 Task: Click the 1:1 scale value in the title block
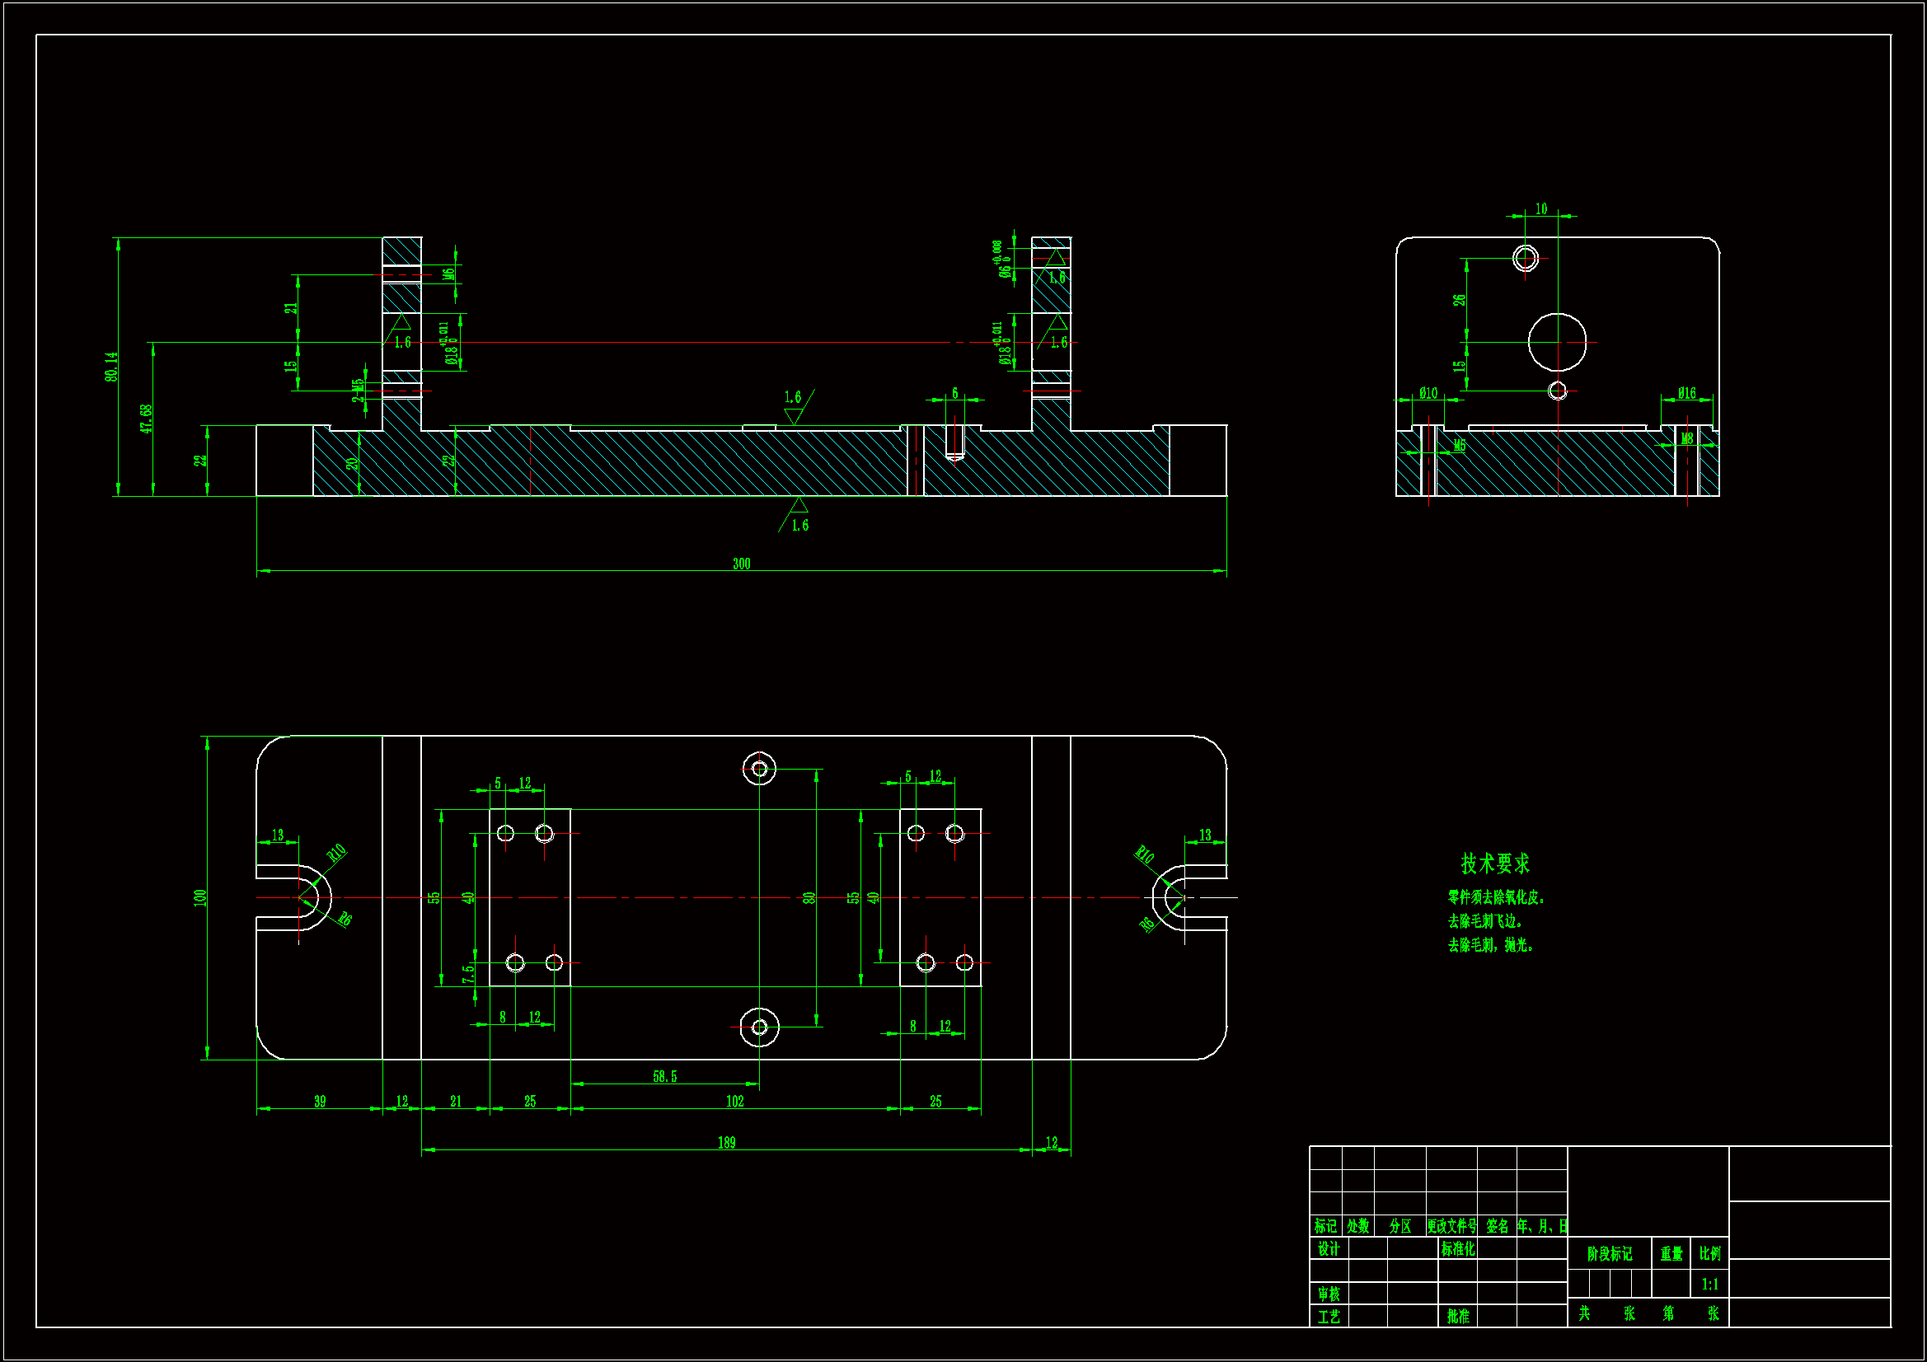point(1709,1284)
